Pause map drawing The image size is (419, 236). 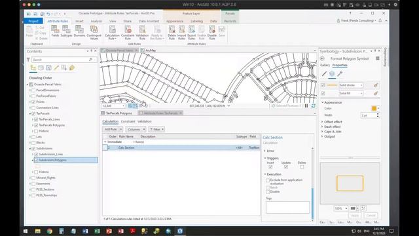tap(306, 106)
